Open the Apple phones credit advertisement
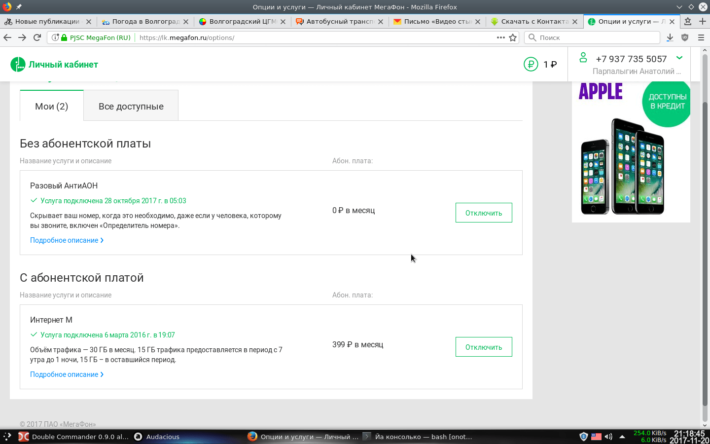Viewport: 710px width, 444px height. click(x=631, y=151)
